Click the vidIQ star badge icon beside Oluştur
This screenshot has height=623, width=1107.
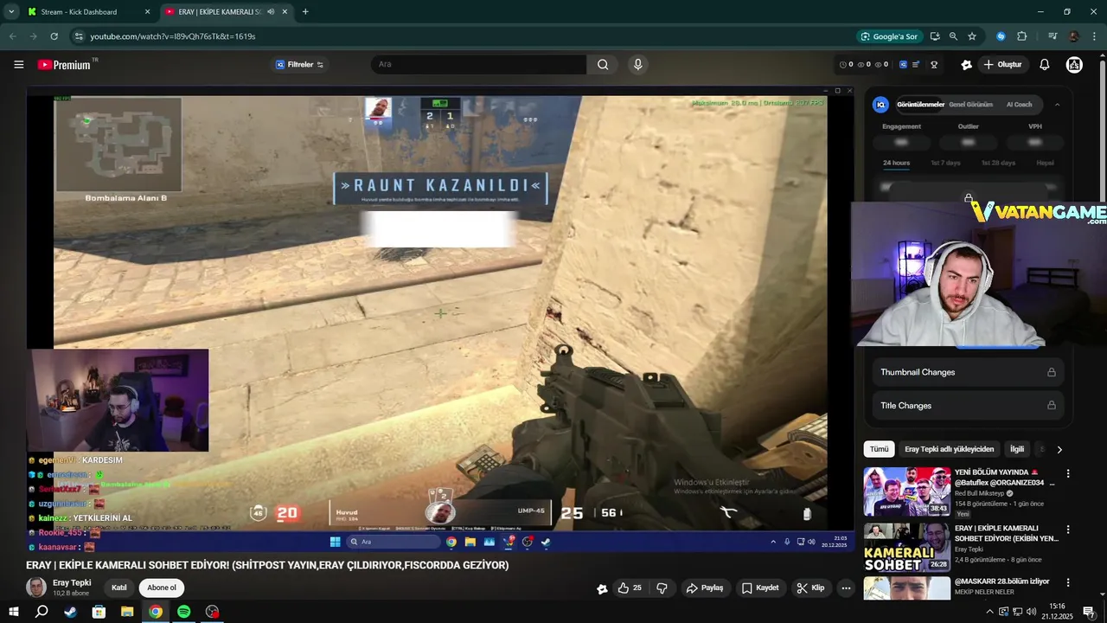pos(967,65)
